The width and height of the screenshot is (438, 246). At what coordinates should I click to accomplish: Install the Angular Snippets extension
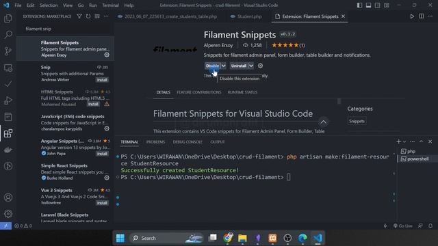(102, 154)
